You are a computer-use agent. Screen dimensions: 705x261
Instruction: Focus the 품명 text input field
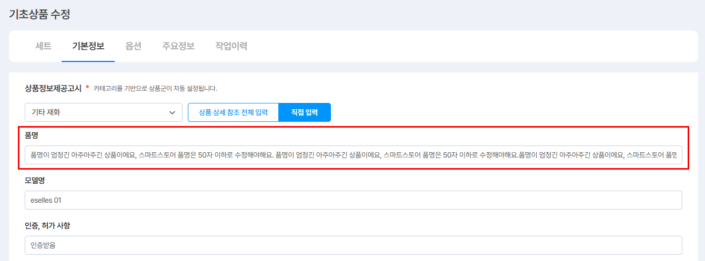click(353, 155)
